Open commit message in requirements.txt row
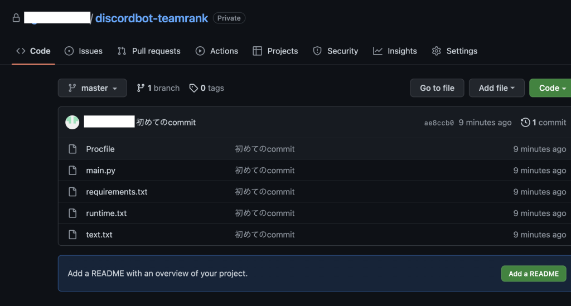Image resolution: width=571 pixels, height=306 pixels. pos(265,192)
